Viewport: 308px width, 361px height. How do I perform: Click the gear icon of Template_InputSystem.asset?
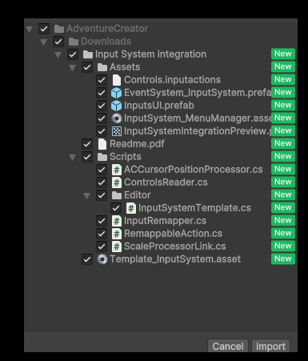[102, 259]
